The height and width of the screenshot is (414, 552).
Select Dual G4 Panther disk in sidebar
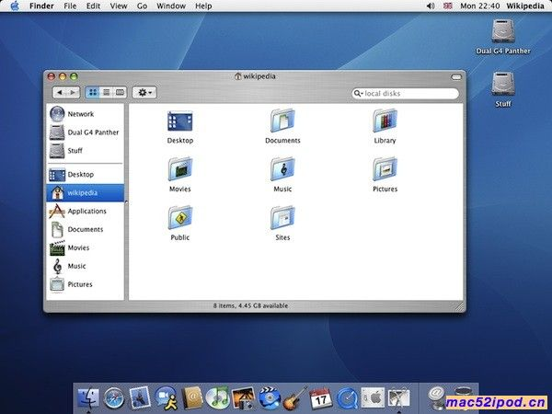(x=86, y=132)
